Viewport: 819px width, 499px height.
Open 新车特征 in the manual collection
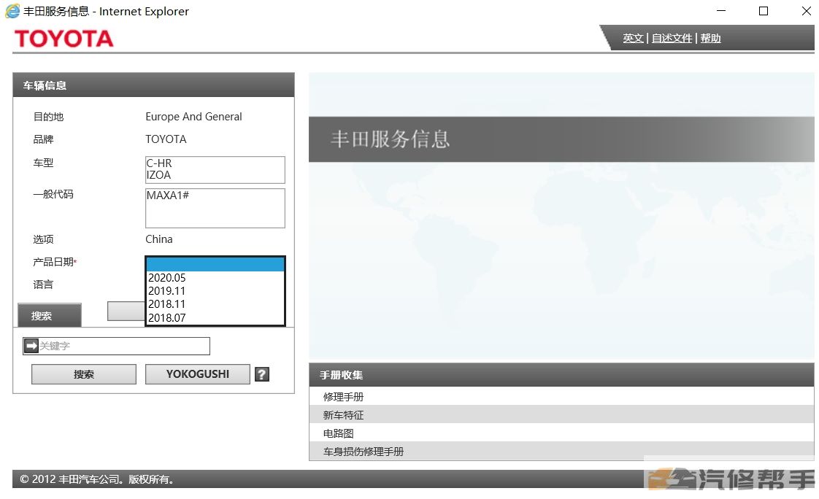561,415
